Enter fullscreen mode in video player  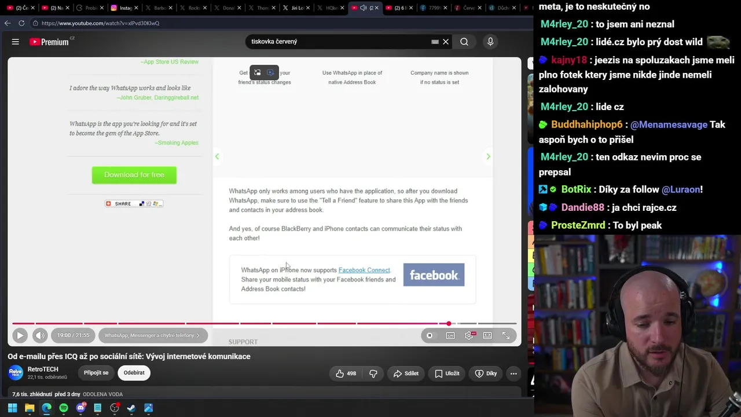[x=506, y=335]
